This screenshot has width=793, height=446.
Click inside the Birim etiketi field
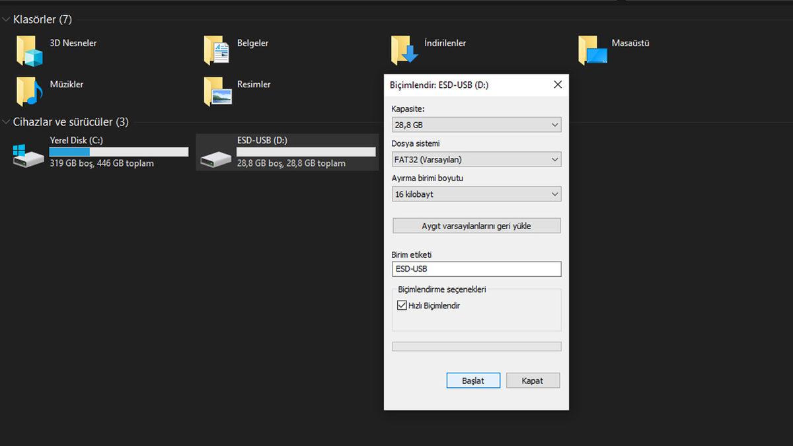click(x=476, y=269)
